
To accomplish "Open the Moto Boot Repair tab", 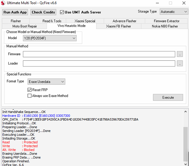I will [24, 26].
